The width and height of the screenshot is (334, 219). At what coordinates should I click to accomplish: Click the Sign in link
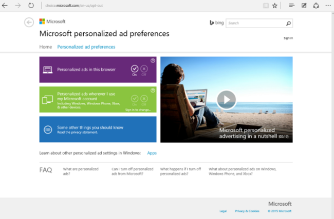[288, 38]
